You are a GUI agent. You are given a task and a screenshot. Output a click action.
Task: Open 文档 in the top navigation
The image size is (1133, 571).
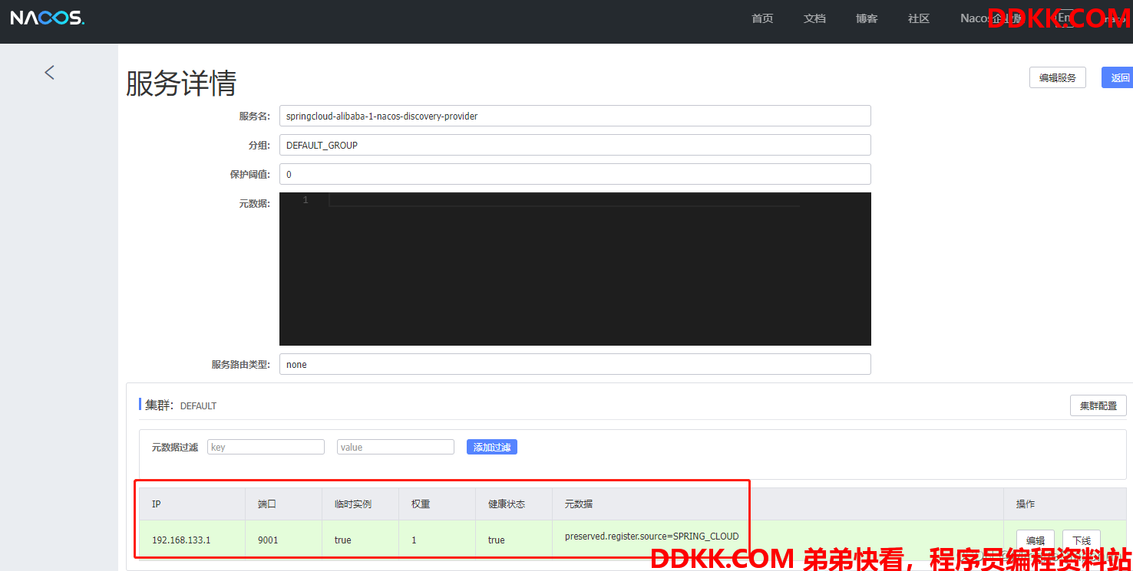[x=814, y=18]
